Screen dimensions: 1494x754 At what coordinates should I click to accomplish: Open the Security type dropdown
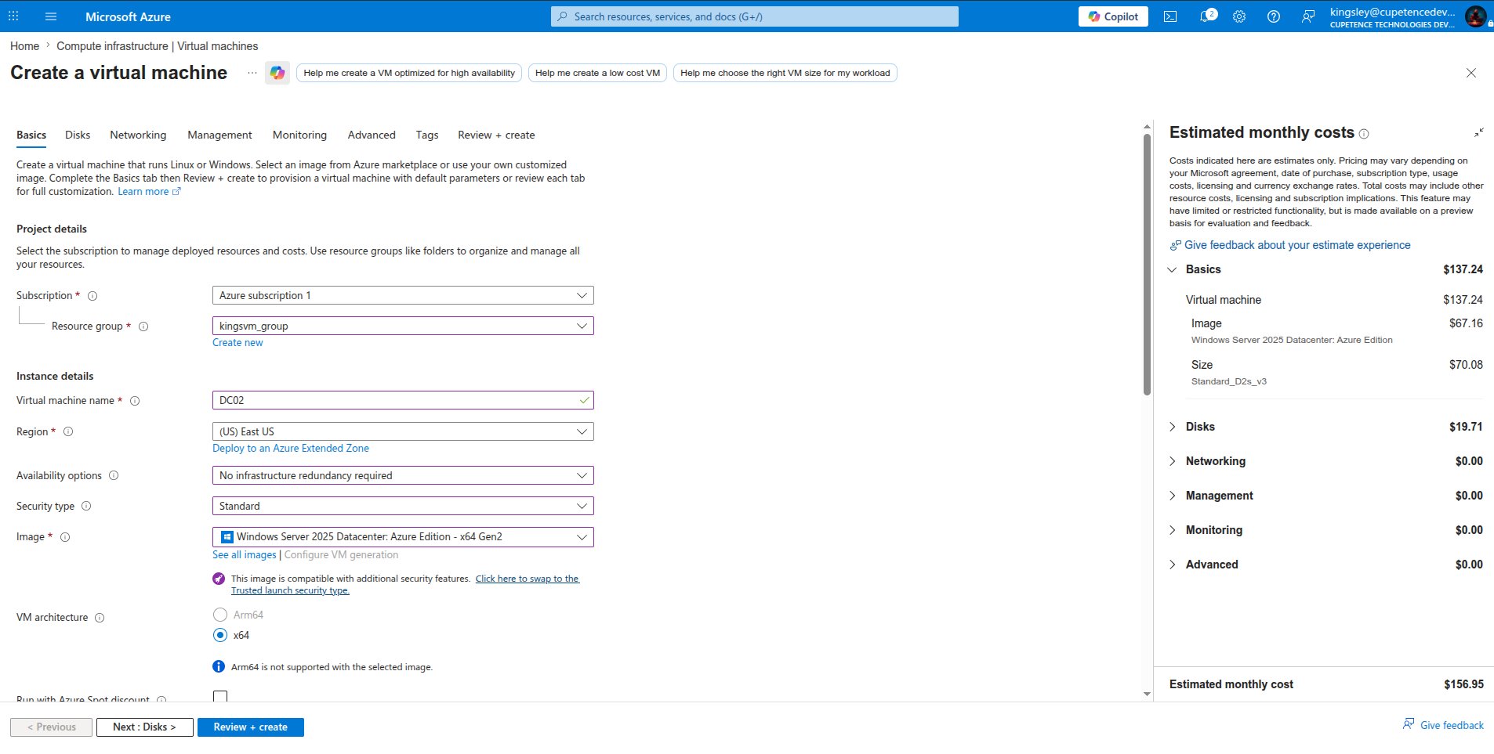click(403, 506)
